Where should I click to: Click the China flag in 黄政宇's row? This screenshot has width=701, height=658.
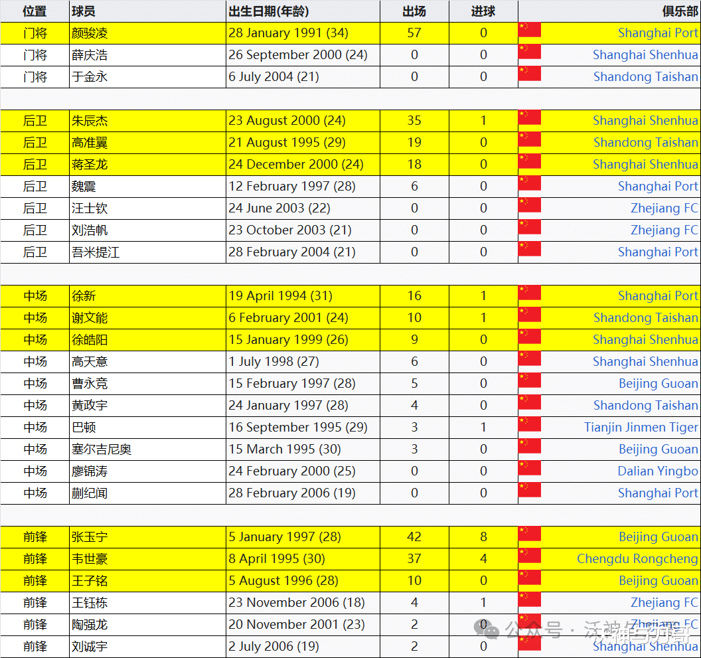[530, 402]
